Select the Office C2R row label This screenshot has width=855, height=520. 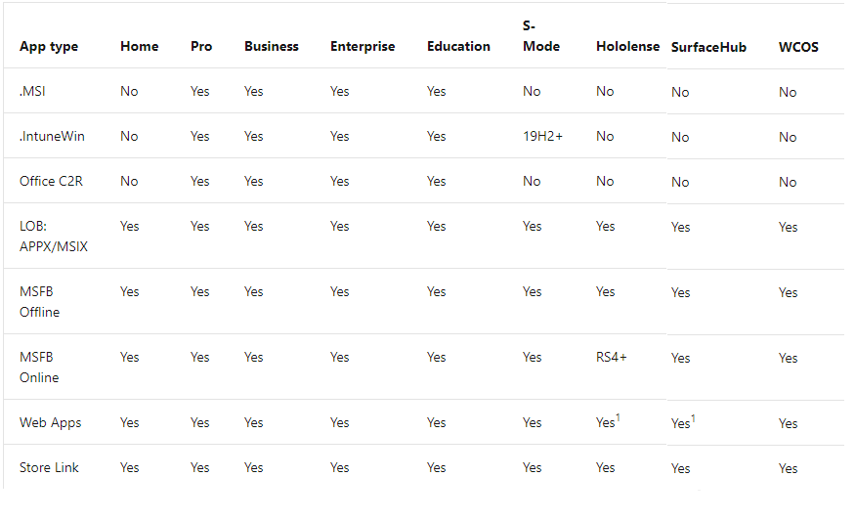tap(51, 181)
